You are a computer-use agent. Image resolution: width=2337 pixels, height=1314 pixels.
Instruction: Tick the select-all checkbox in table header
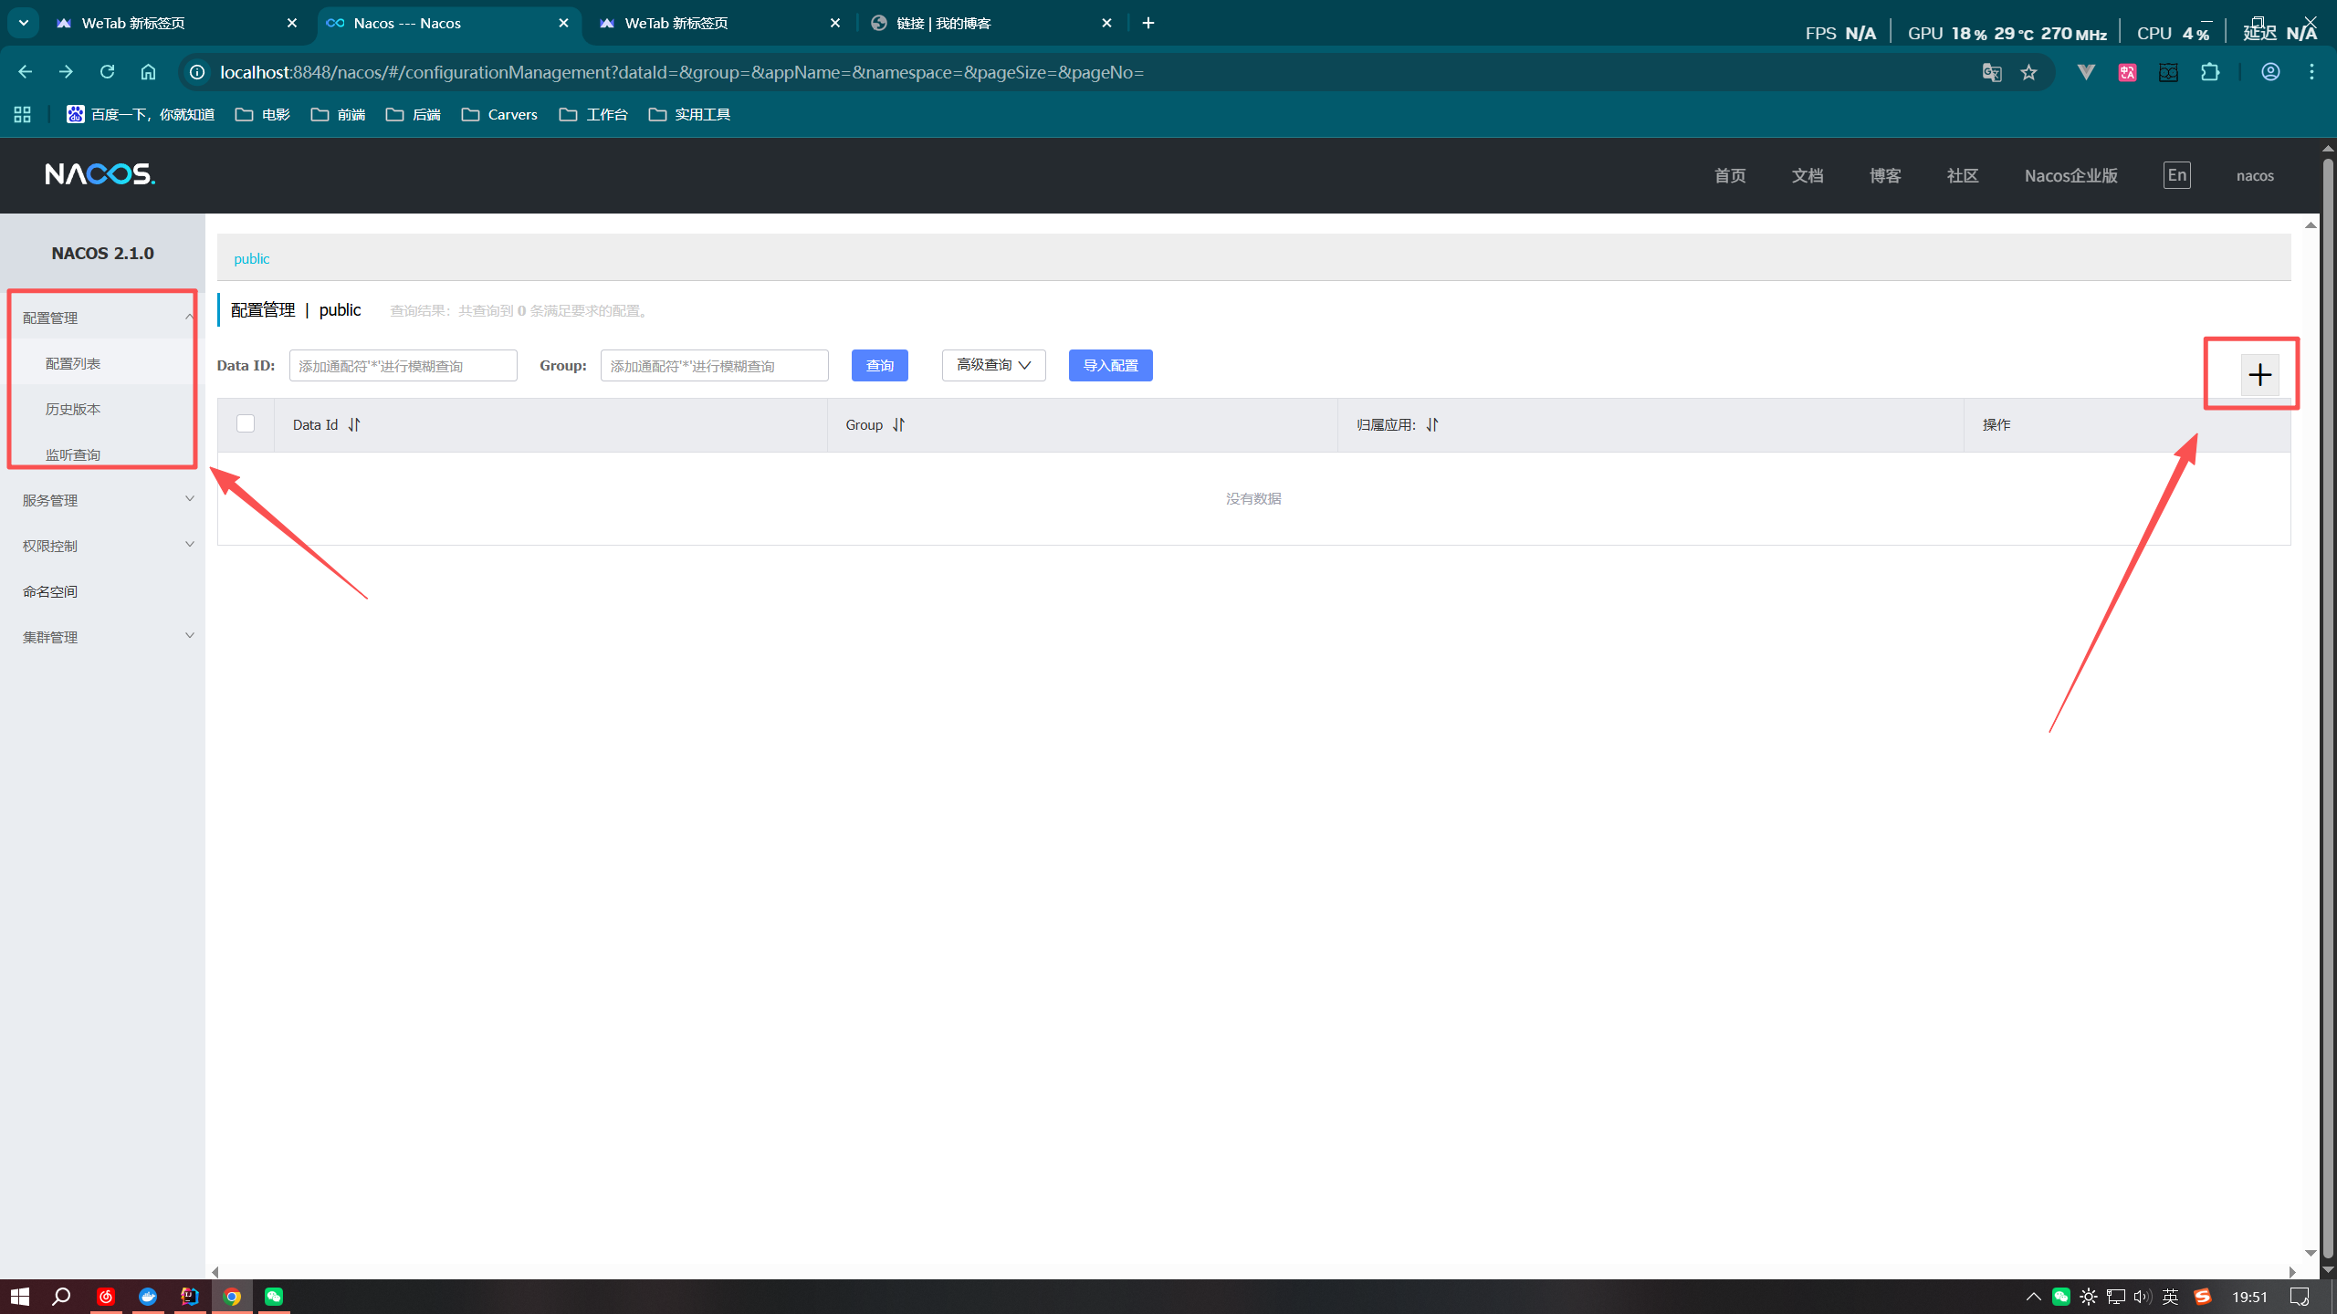coord(246,423)
